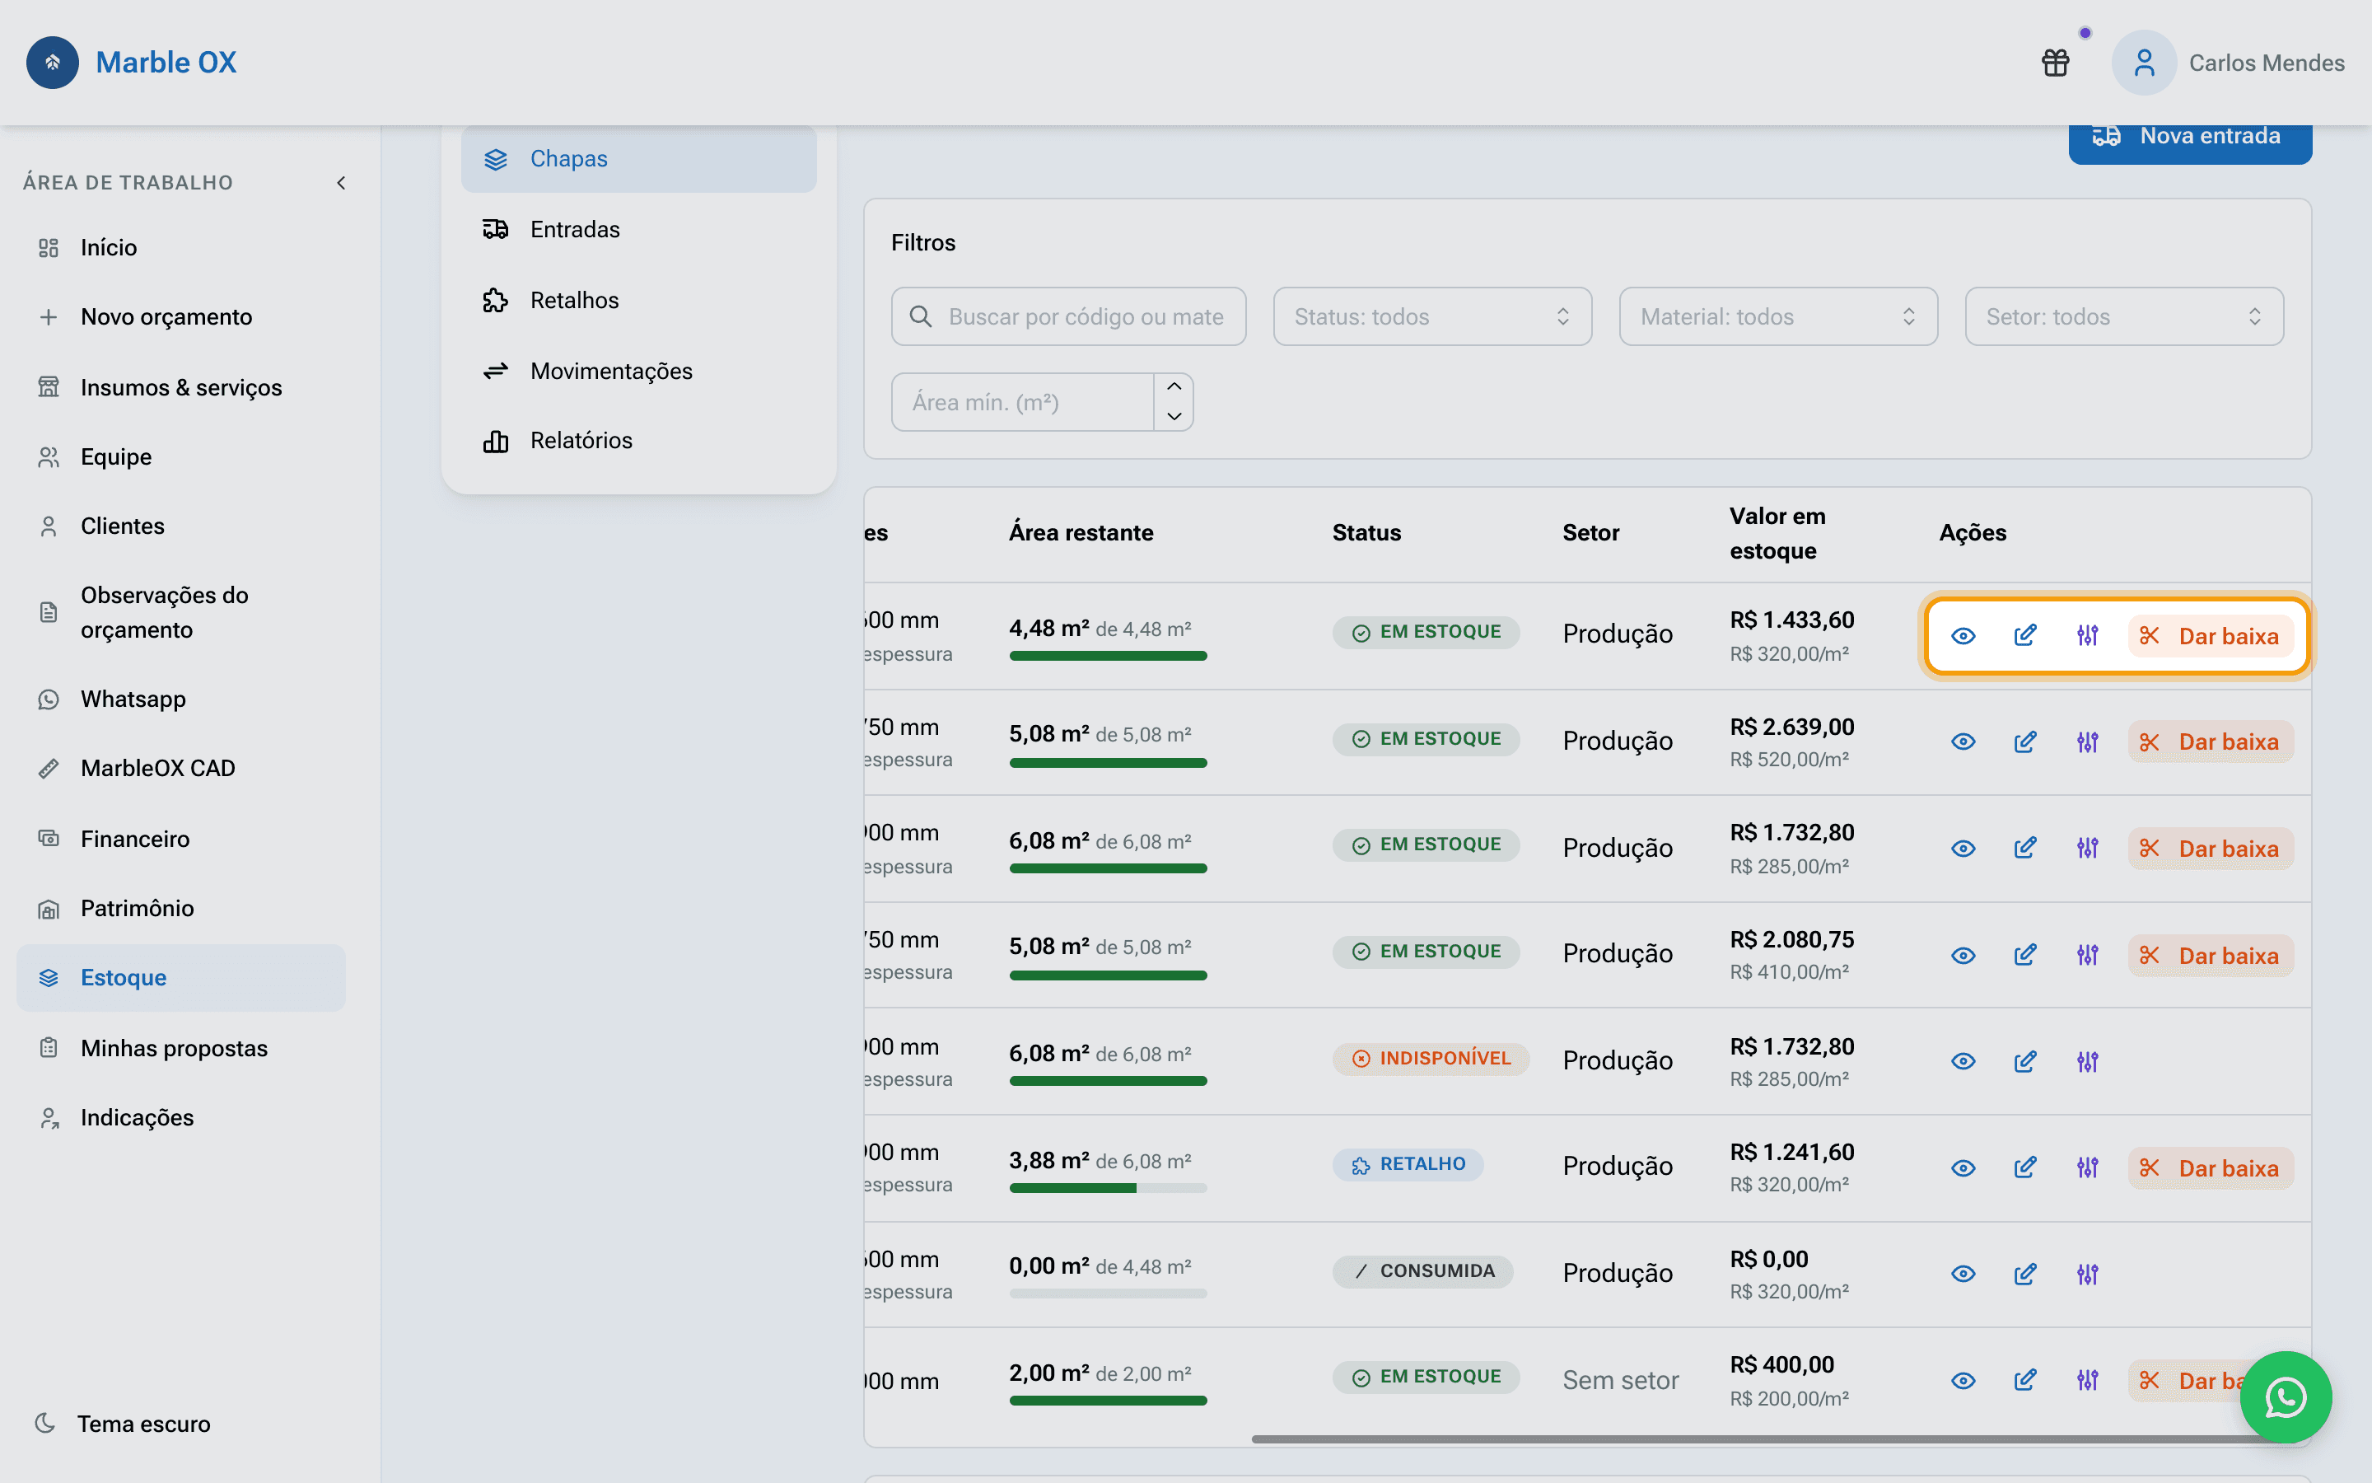2372x1483 pixels.
Task: View the INDISPONÍVEL slab details
Action: 1963,1061
